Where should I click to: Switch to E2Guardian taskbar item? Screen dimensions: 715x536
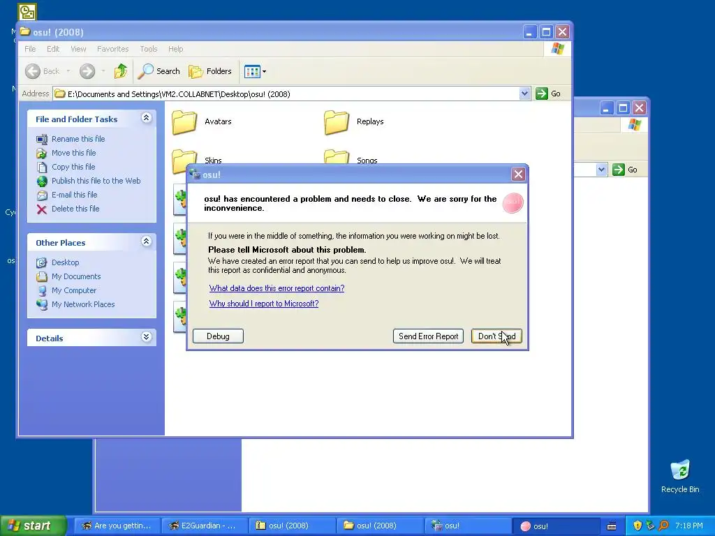(205, 526)
